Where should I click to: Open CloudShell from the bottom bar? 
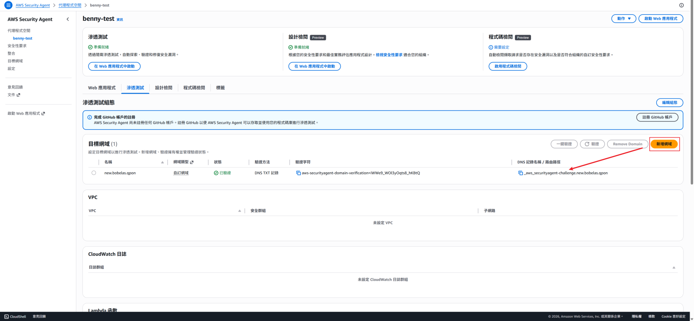click(x=15, y=317)
